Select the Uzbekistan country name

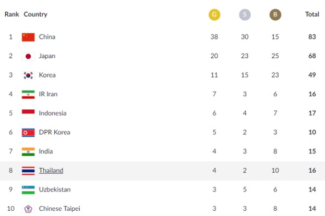coord(55,189)
